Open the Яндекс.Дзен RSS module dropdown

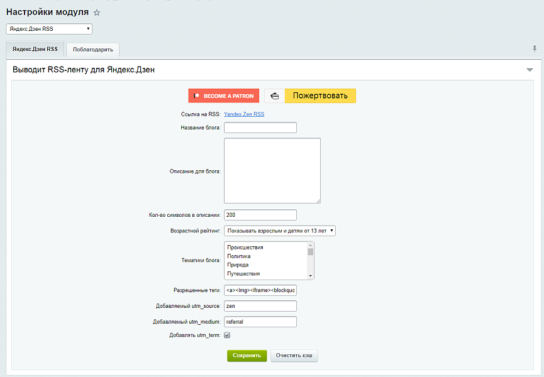click(49, 29)
